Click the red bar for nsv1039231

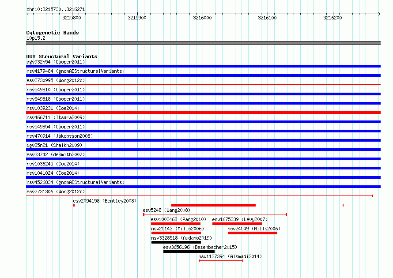point(203,113)
